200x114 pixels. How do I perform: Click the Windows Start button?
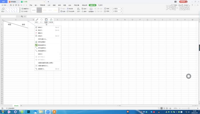(2, 112)
